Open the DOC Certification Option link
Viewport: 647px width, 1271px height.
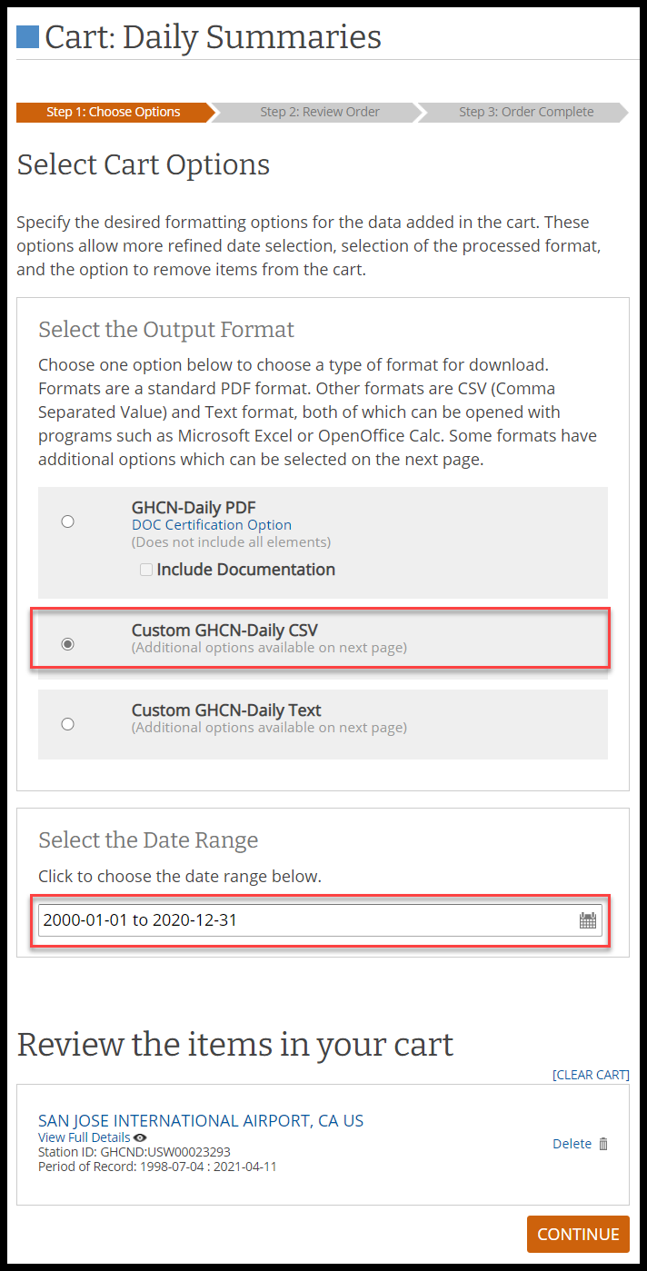(x=212, y=525)
